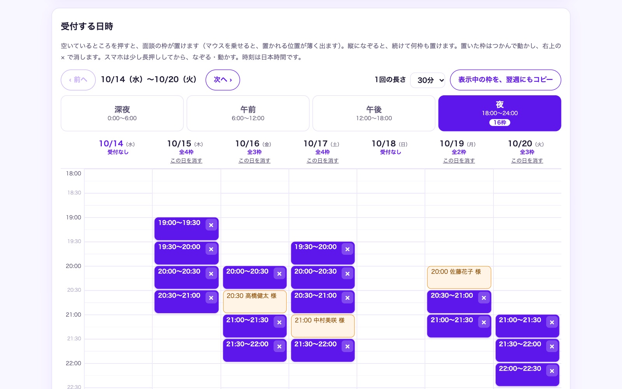Image resolution: width=622 pixels, height=389 pixels.
Task: Click × on the 10/20 22:00~22:30 slot
Action: (552, 371)
